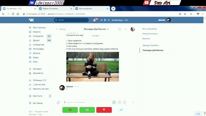206x116 pixels.
Task: Click the Назад back button
Action: point(61,29)
